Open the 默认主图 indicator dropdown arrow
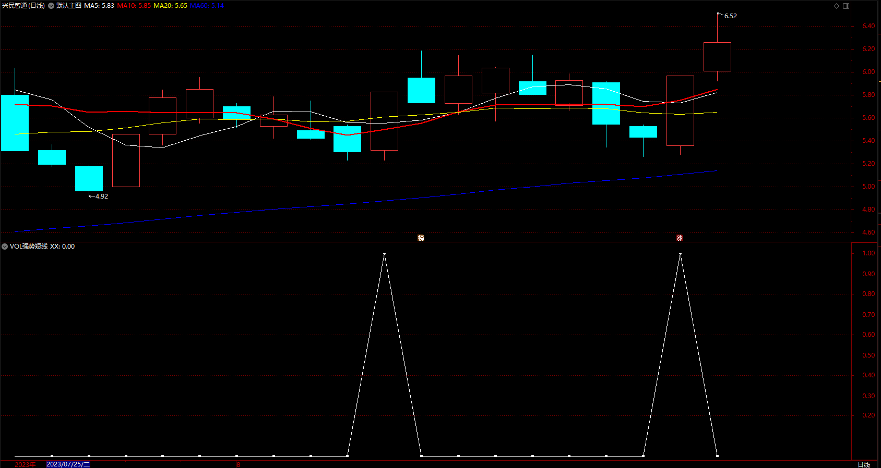 tap(51, 6)
